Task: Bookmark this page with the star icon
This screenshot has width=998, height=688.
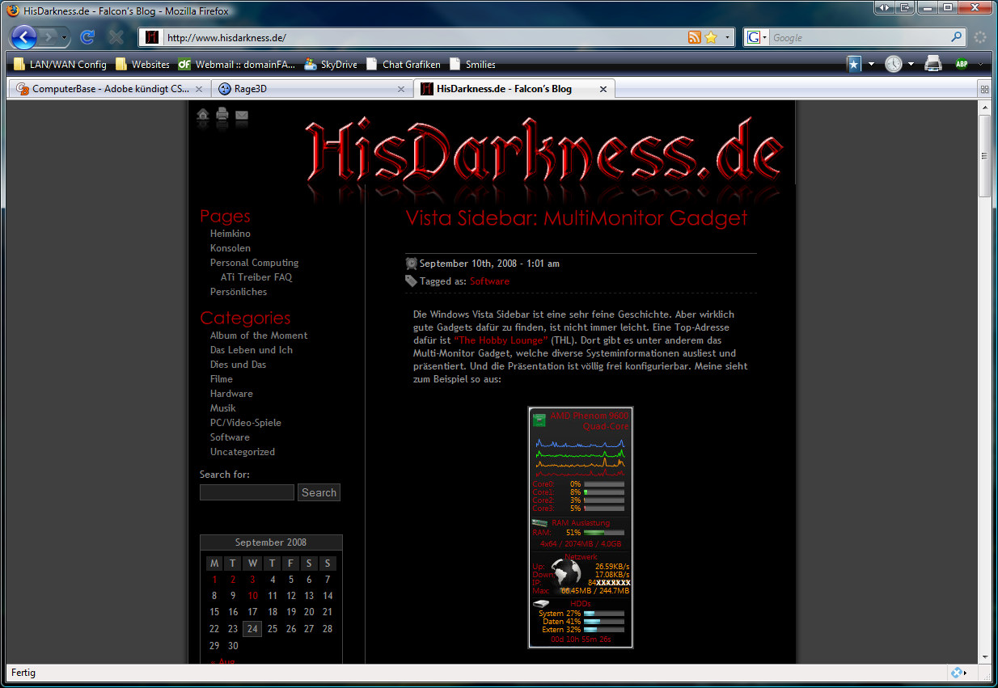Action: pos(711,37)
